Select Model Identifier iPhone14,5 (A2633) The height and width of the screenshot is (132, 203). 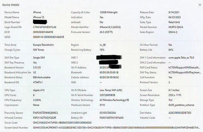point(110,27)
